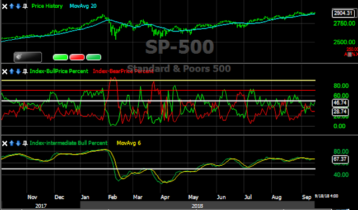
Task: Click the 60.00 label on BullPrice axis
Action: (x=341, y=95)
